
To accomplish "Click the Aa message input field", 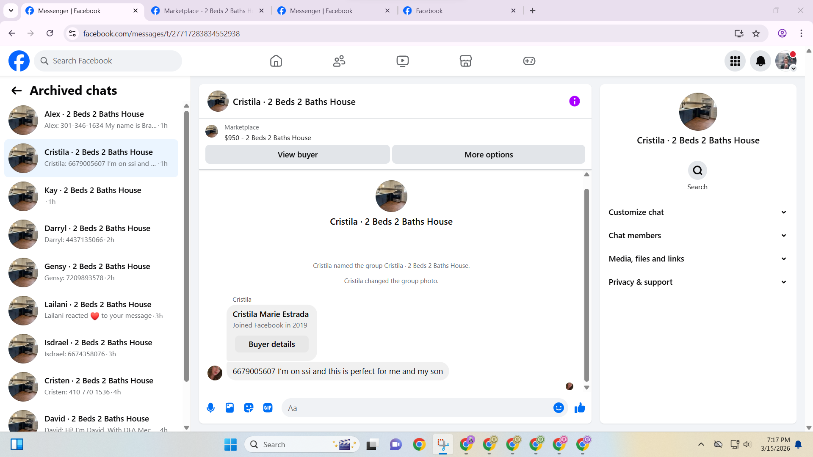I will click(417, 408).
